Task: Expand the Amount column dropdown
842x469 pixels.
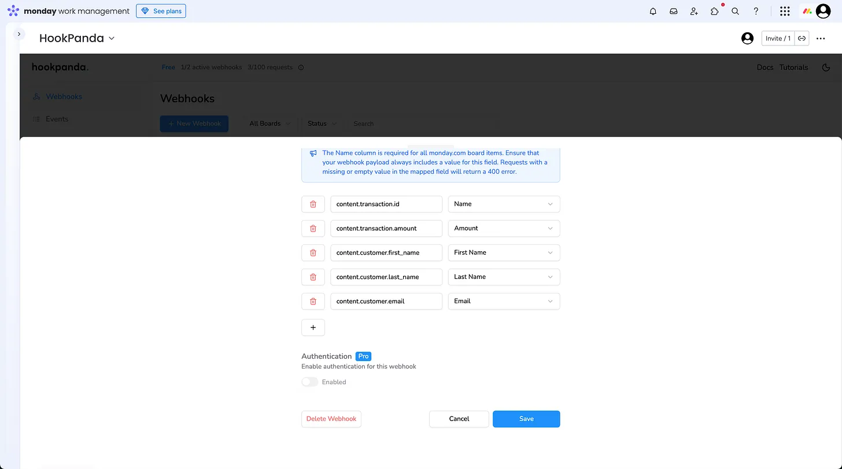Action: tap(504, 228)
